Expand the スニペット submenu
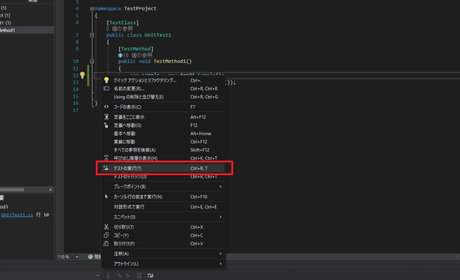This screenshot has width=460, height=280. coord(221,217)
